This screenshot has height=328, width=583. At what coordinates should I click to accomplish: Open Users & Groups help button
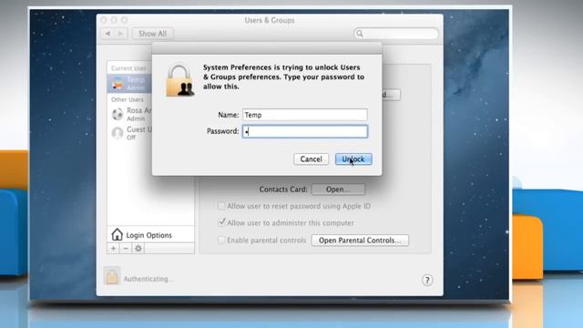(427, 280)
